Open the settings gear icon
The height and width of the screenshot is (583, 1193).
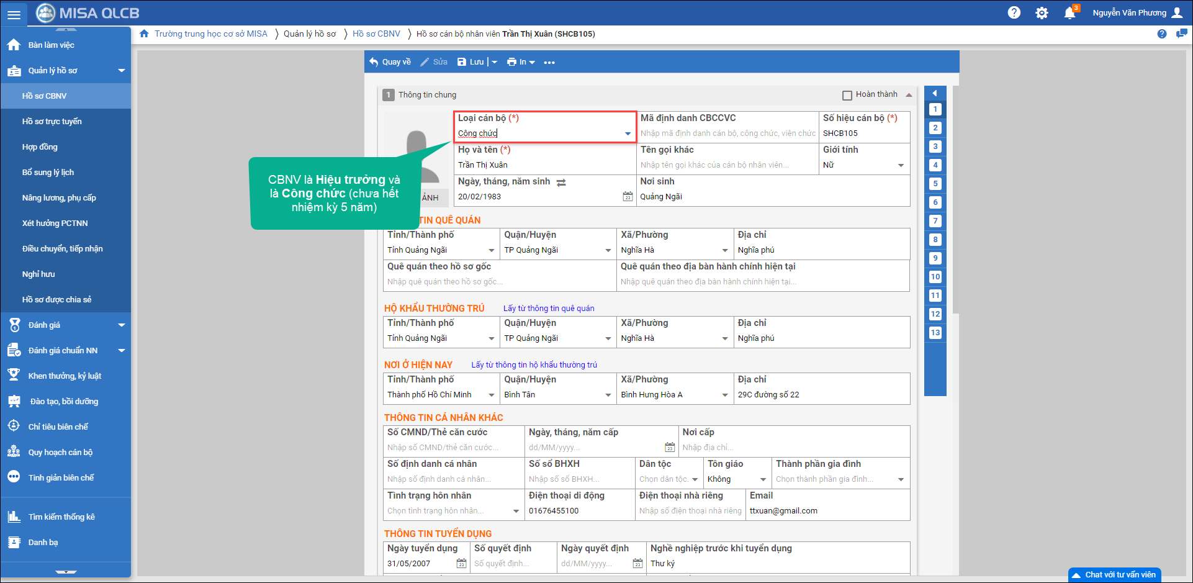point(1042,13)
